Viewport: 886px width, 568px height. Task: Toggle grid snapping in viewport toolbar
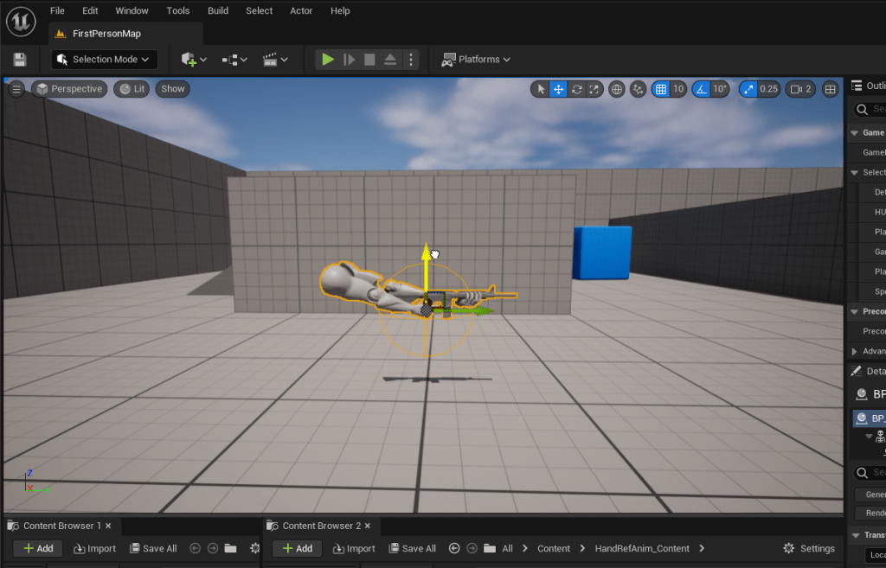[660, 89]
